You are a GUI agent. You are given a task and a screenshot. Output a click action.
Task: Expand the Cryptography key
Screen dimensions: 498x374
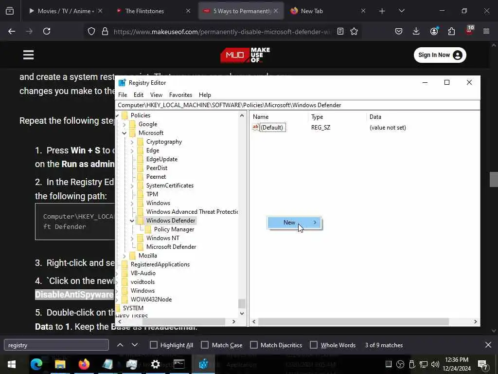pos(132,142)
